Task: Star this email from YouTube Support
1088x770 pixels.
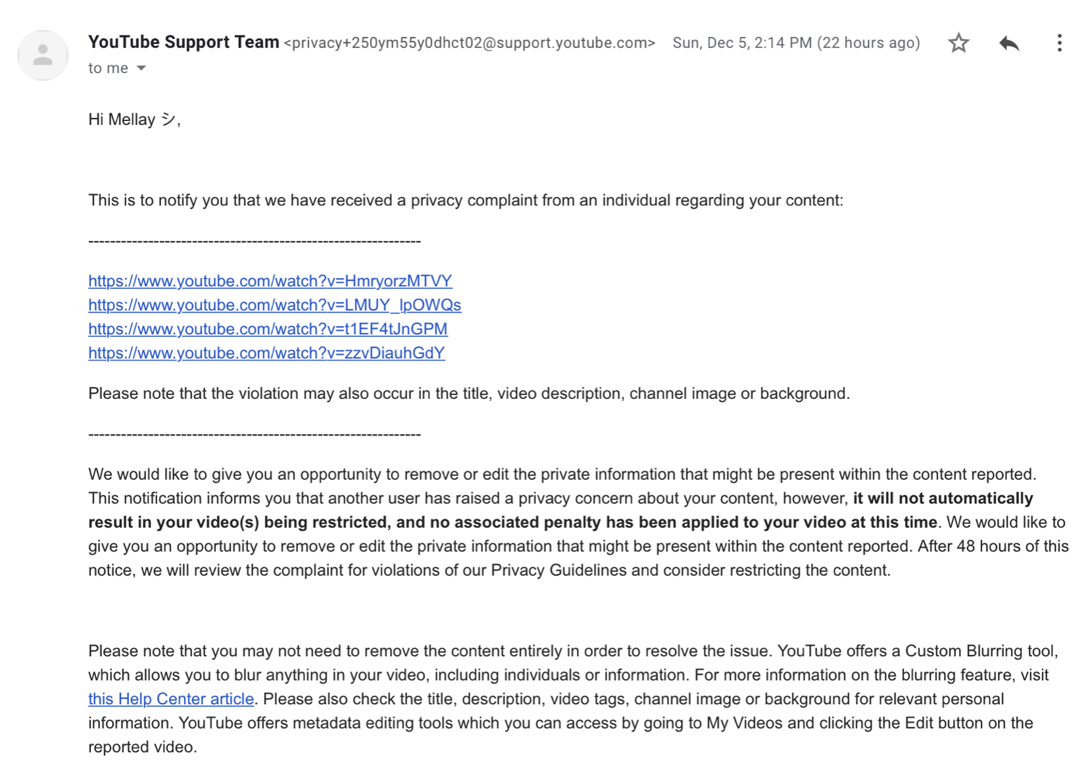Action: click(x=958, y=43)
